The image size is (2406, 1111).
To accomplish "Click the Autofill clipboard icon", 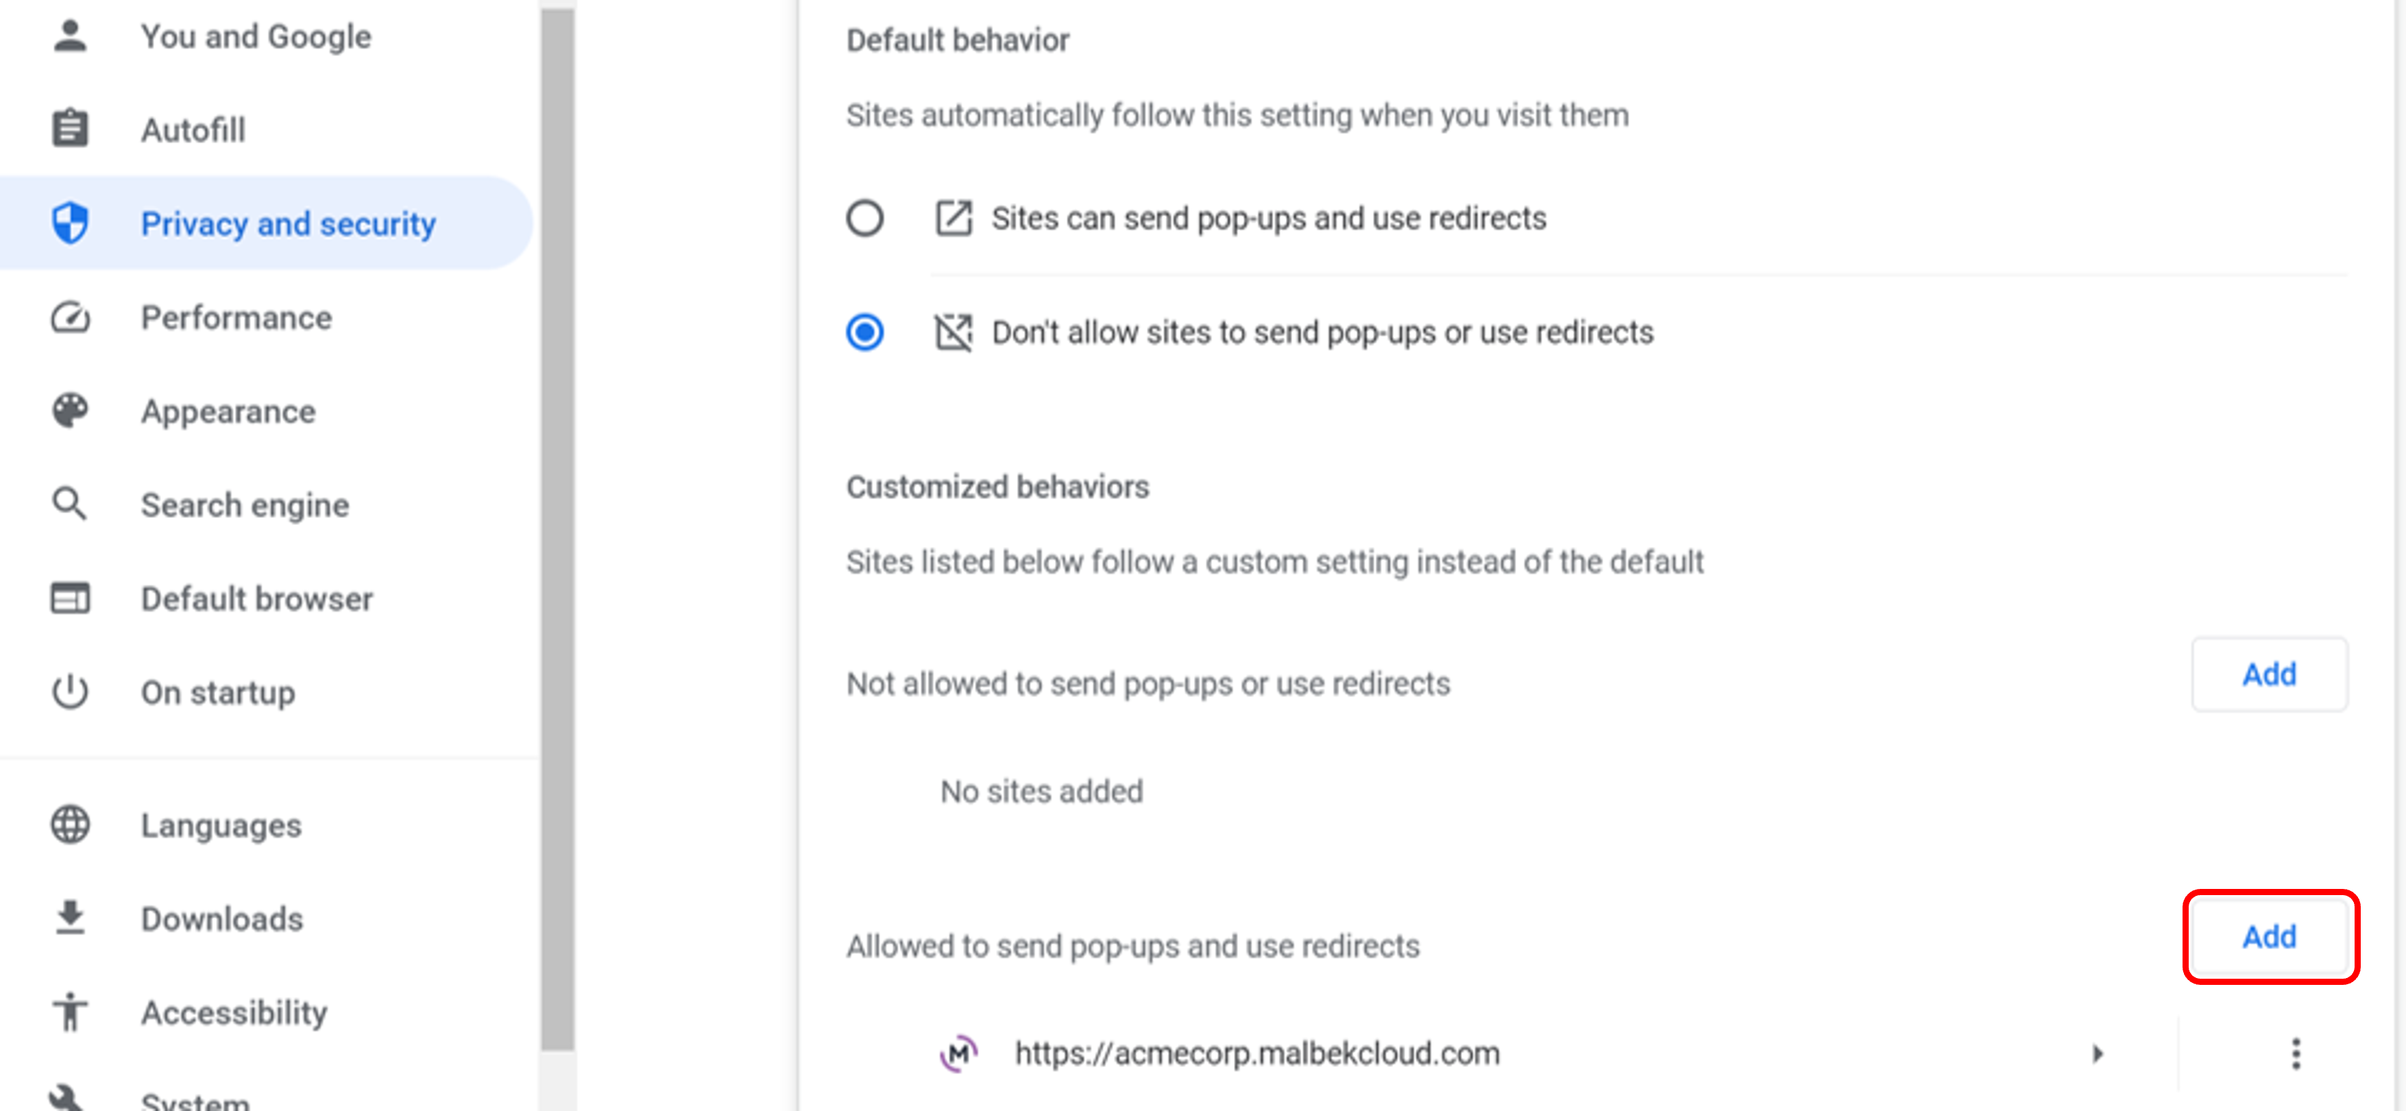I will (x=70, y=129).
